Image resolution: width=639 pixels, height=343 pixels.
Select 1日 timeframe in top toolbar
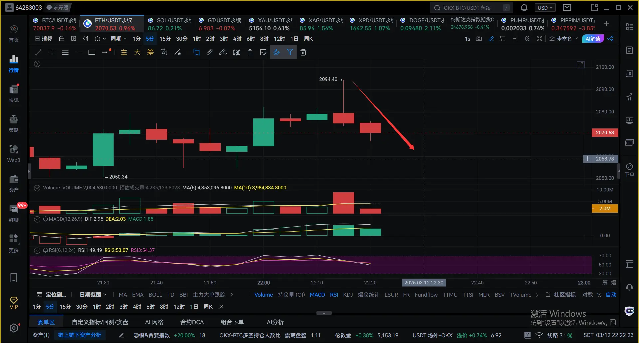[x=294, y=39]
